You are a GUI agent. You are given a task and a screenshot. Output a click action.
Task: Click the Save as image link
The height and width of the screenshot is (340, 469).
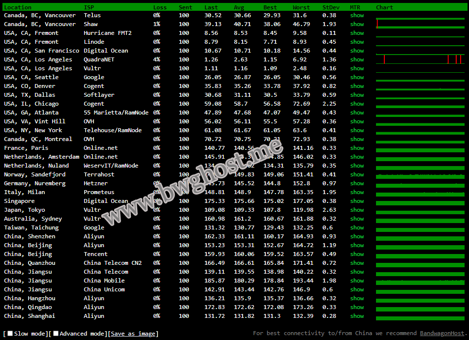(133, 334)
